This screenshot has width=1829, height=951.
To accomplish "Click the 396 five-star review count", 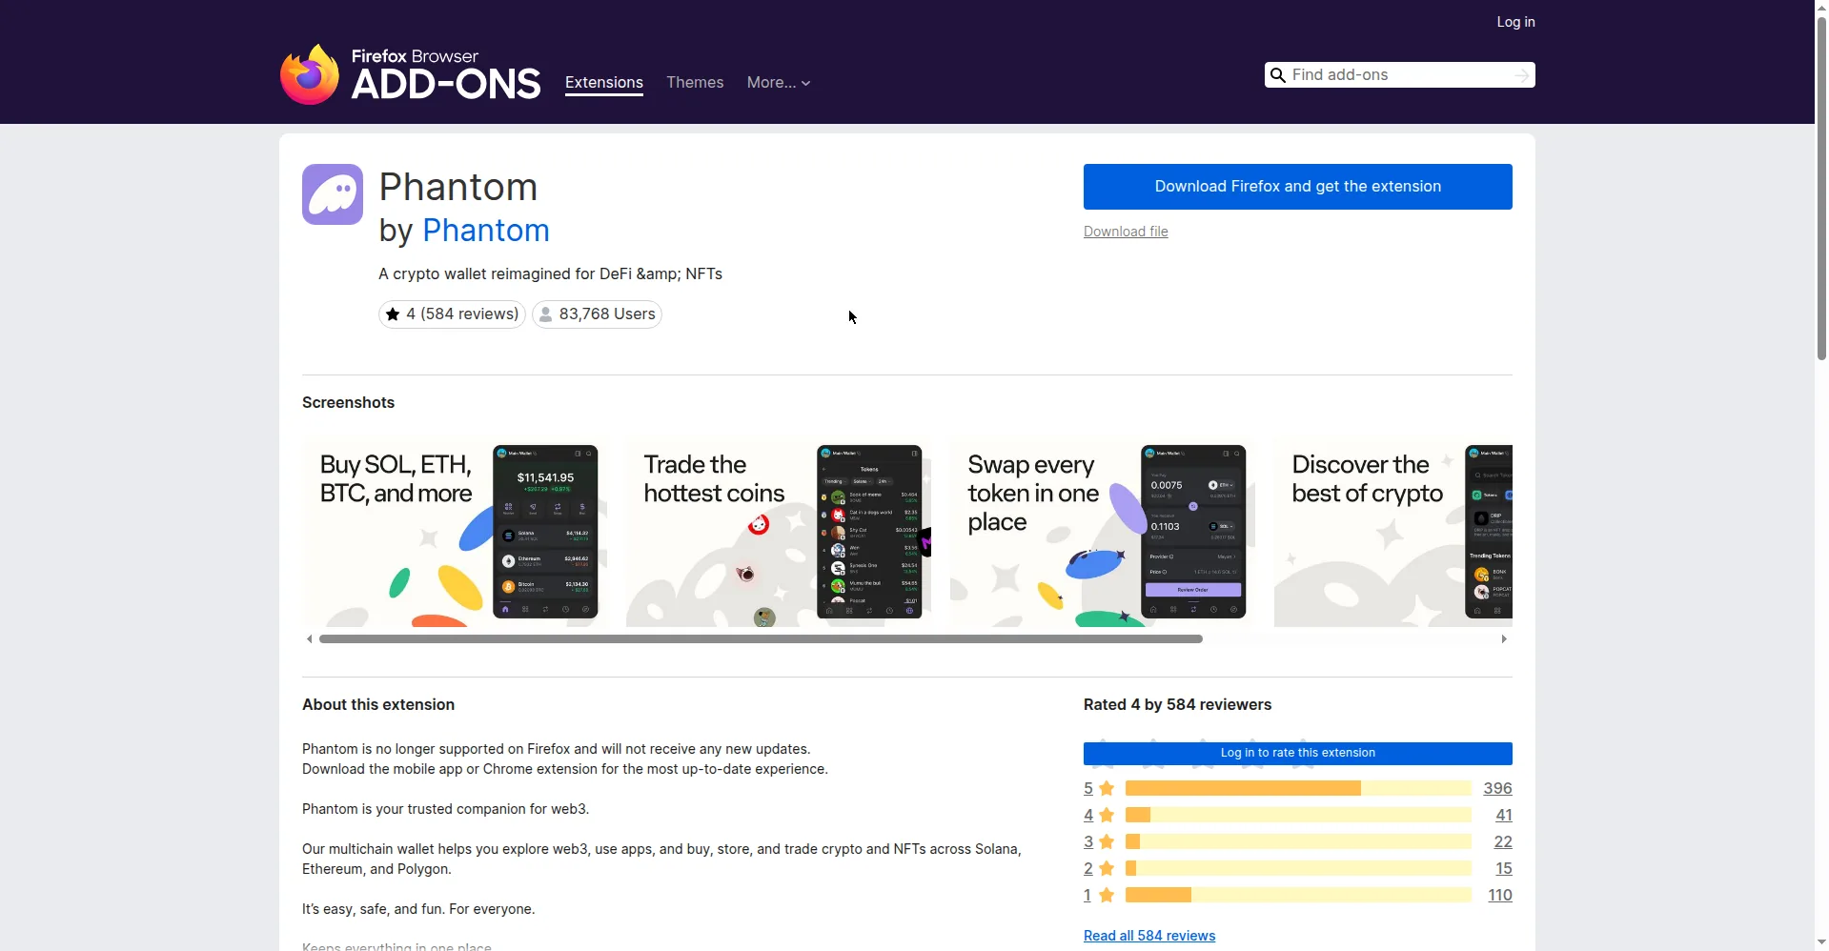I will (x=1497, y=789).
